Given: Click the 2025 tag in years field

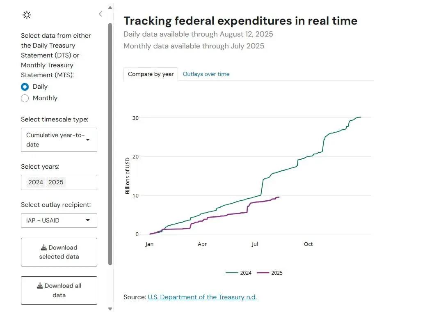Looking at the screenshot, I should 56,182.
